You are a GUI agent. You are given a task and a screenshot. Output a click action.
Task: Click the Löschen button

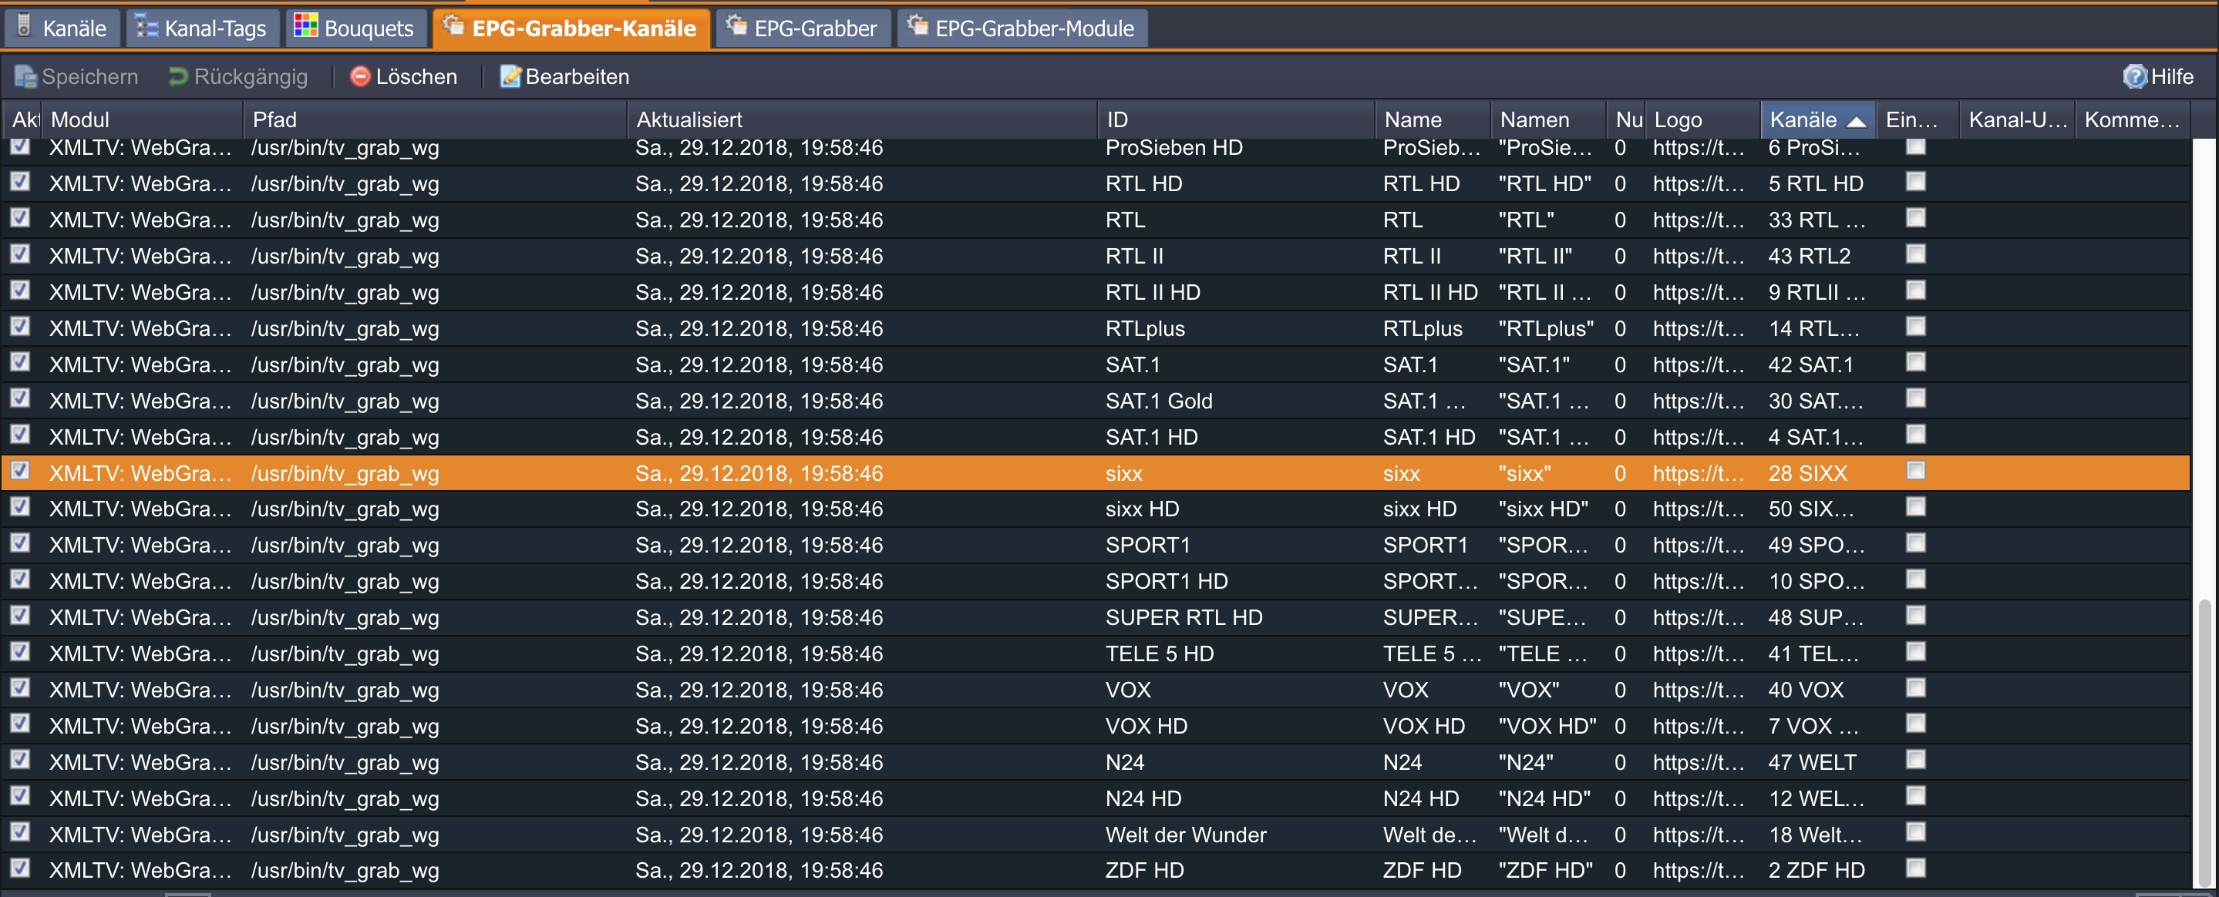(x=403, y=76)
